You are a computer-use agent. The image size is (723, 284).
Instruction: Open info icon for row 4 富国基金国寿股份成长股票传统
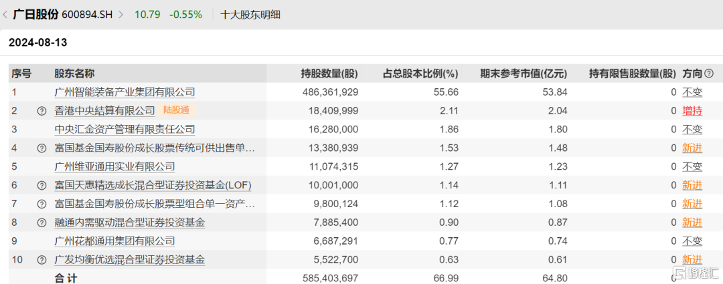(x=42, y=148)
